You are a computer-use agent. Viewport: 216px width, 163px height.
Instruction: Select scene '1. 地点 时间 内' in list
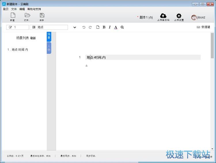[18, 49]
